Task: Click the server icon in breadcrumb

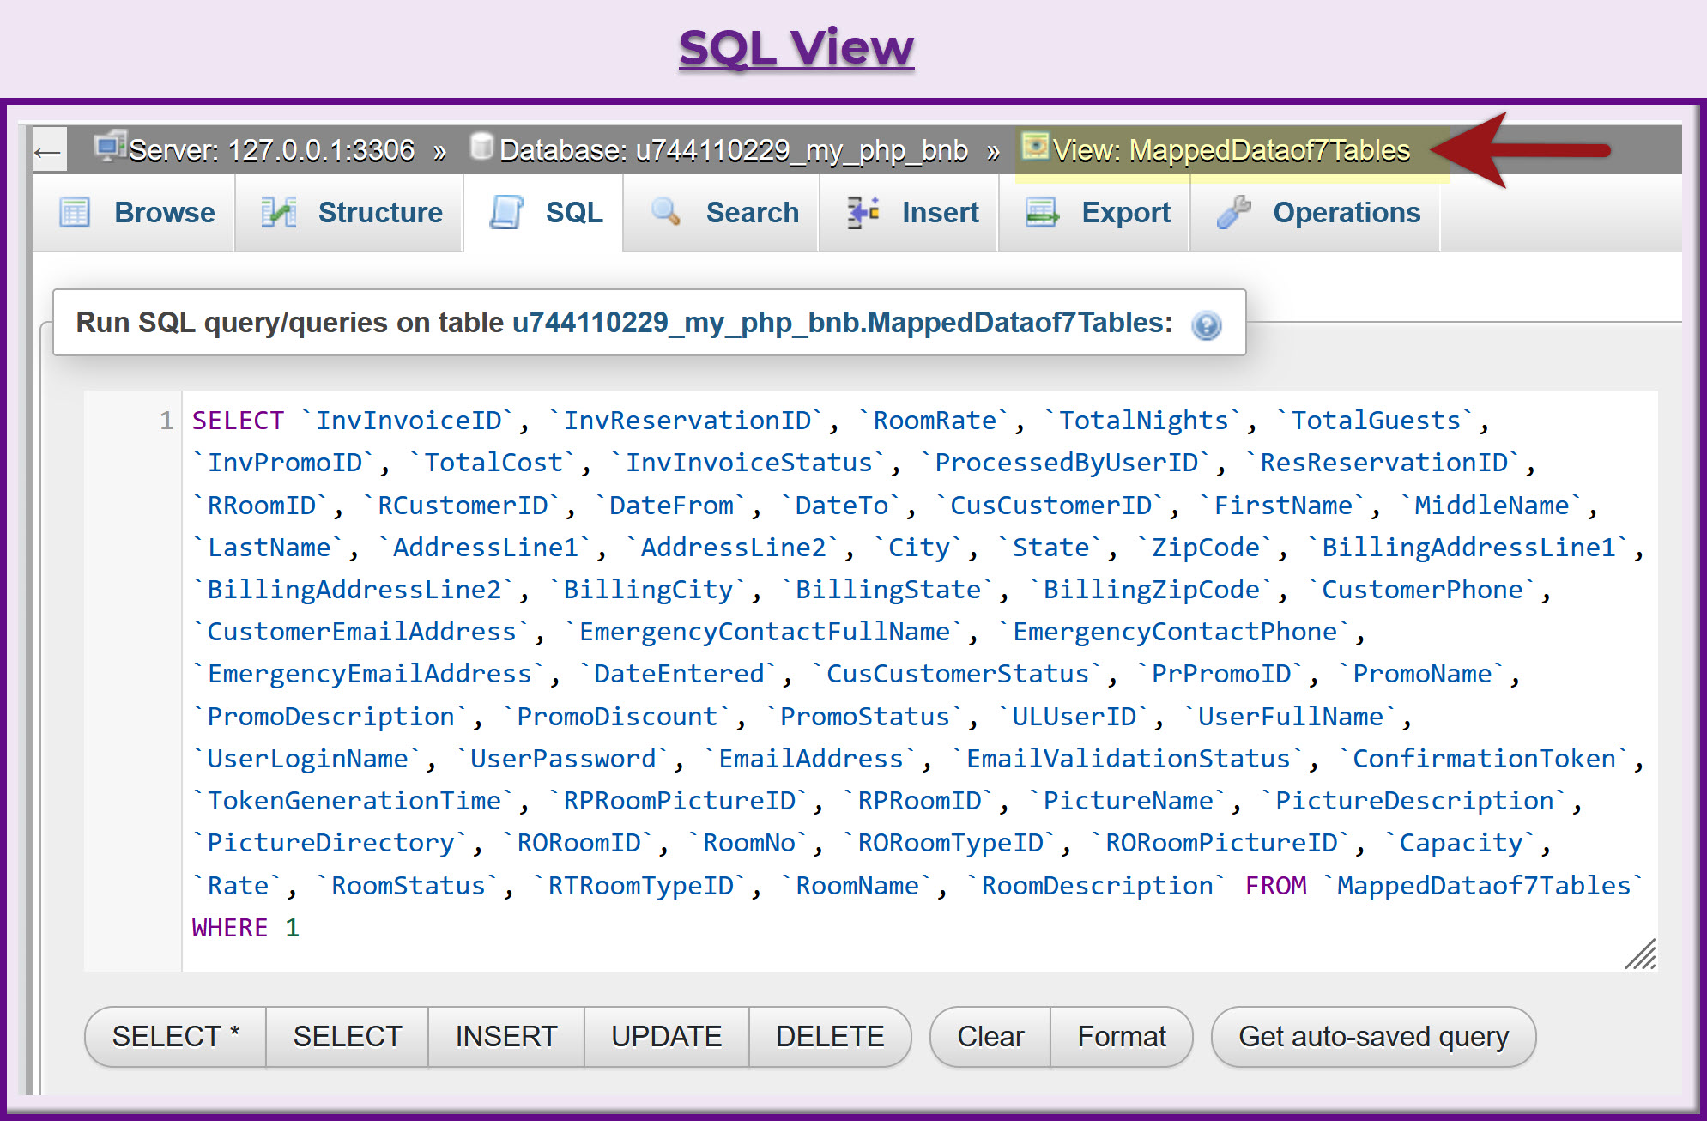Action: [x=110, y=147]
